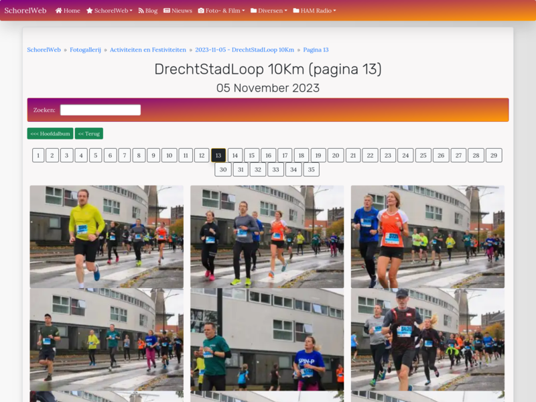Viewport: 536px width, 402px height.
Task: Go to gallery page 22
Action: [x=370, y=155]
